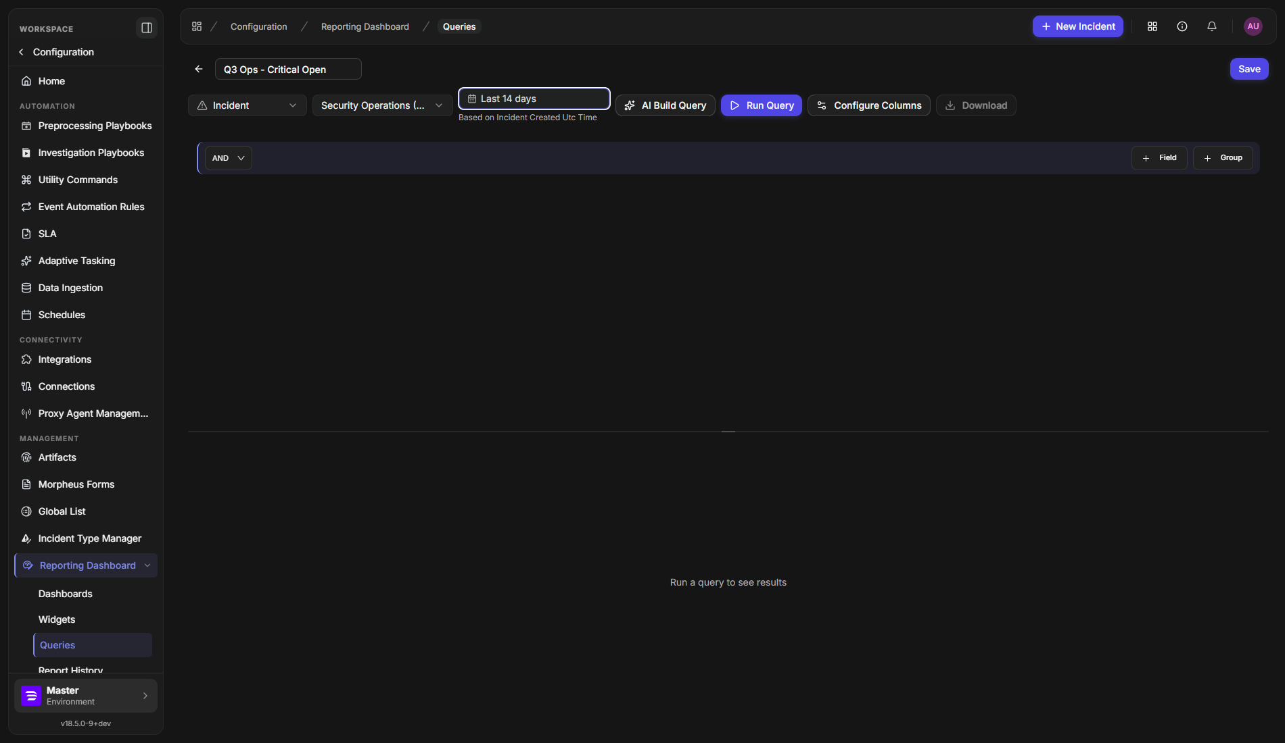This screenshot has width=1285, height=743.
Task: Open the Incident type dropdown
Action: click(248, 105)
